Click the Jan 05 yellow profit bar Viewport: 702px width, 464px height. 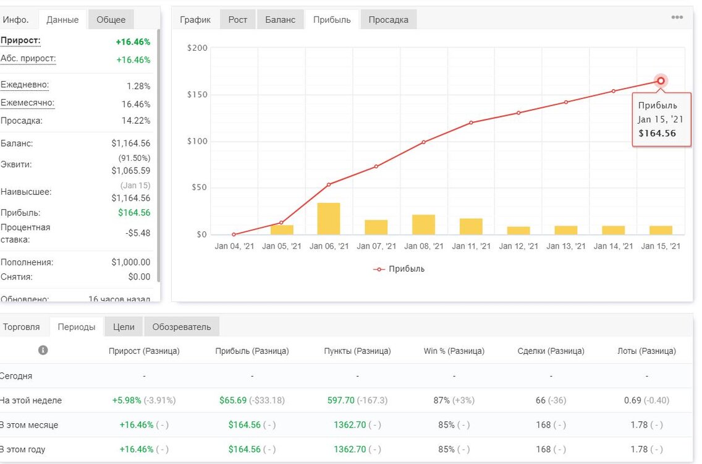pyautogui.click(x=282, y=230)
